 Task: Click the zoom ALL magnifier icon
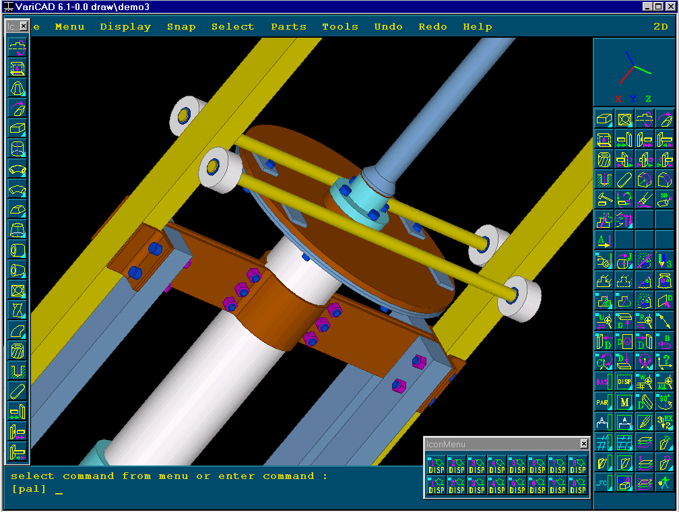tap(666, 382)
